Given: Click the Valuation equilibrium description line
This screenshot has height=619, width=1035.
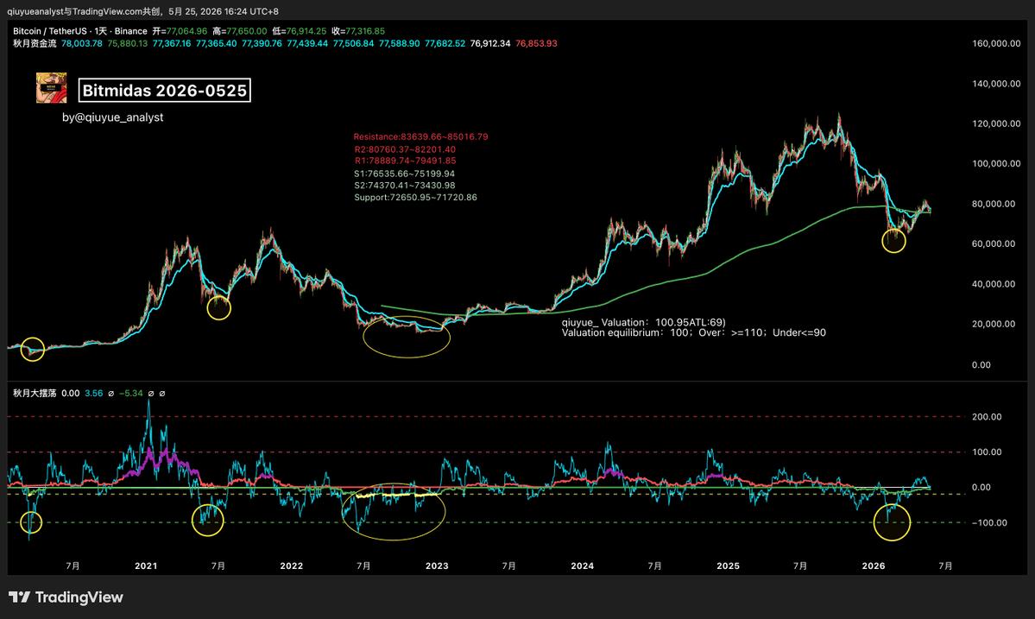Looking at the screenshot, I should coord(694,332).
